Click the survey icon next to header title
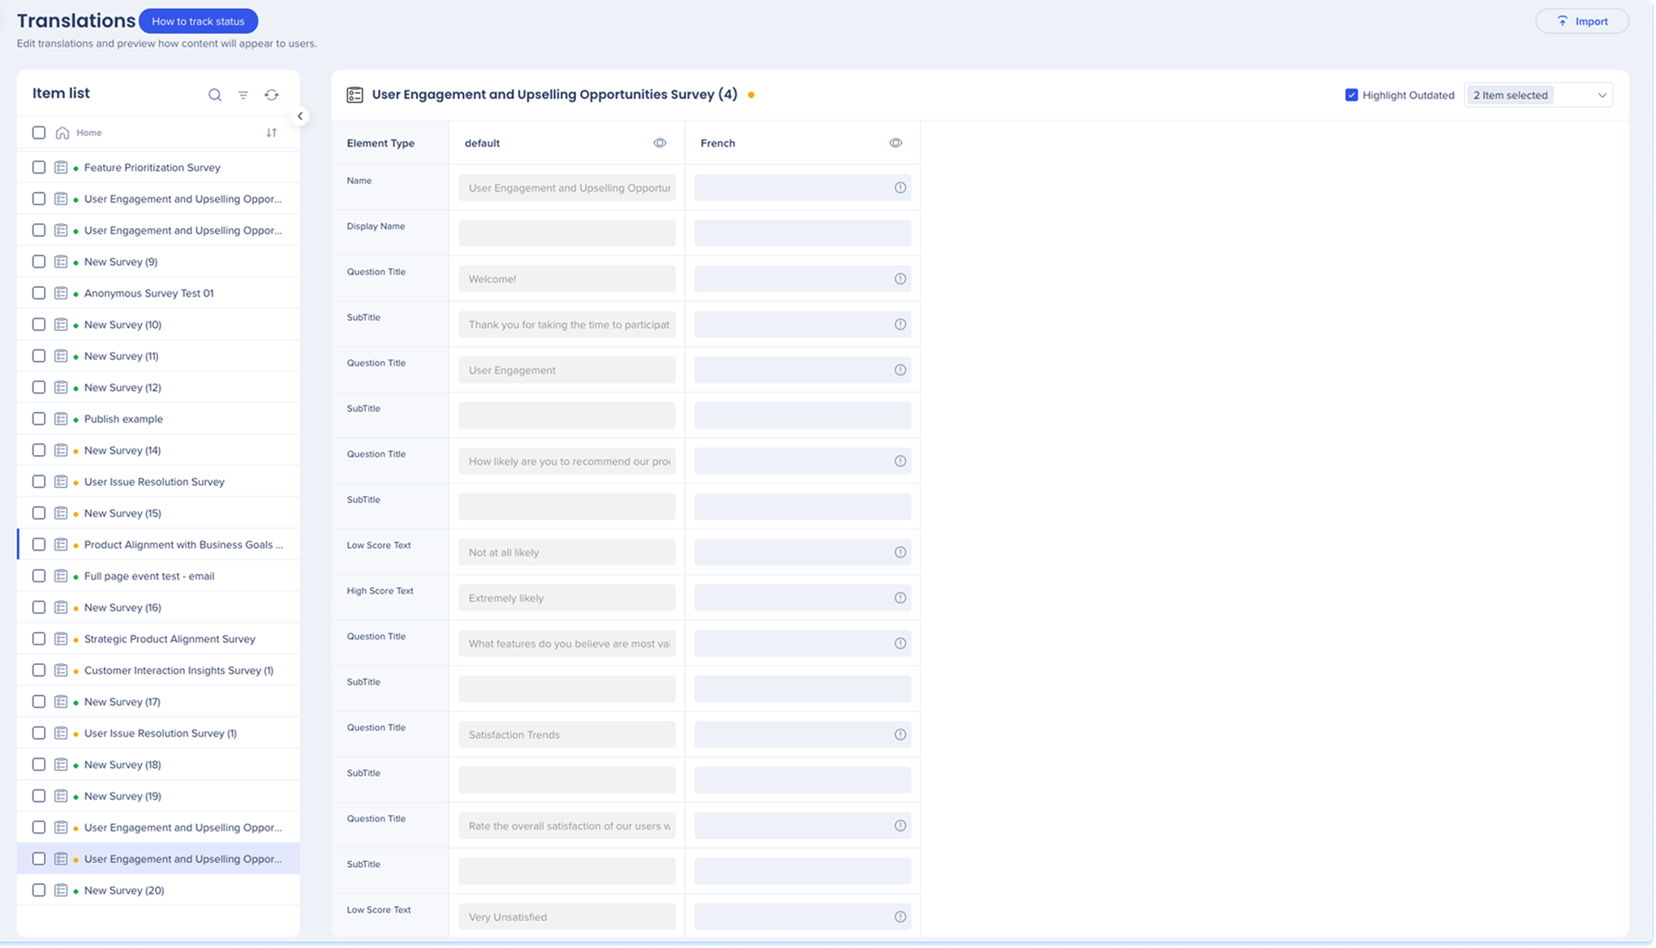 point(355,95)
